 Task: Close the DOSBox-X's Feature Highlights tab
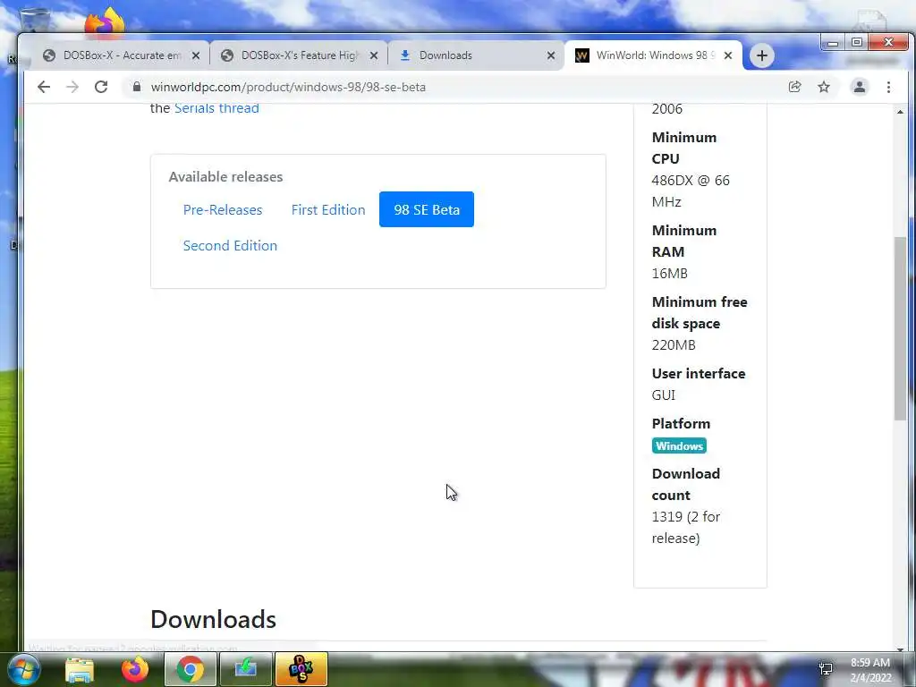click(374, 55)
